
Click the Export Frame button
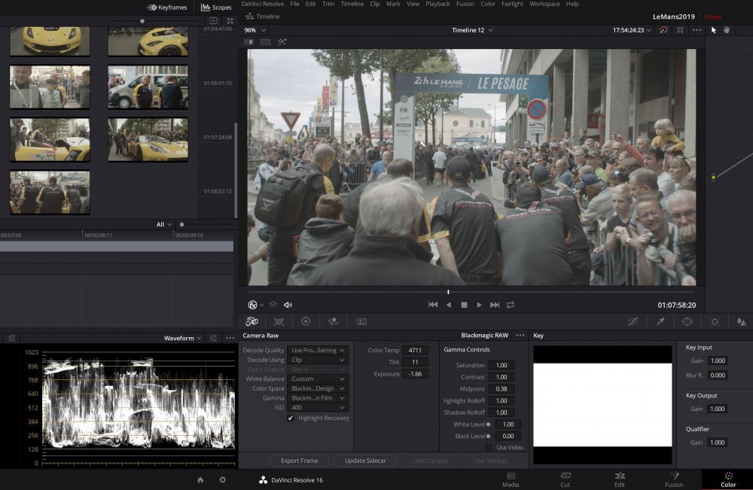299,461
